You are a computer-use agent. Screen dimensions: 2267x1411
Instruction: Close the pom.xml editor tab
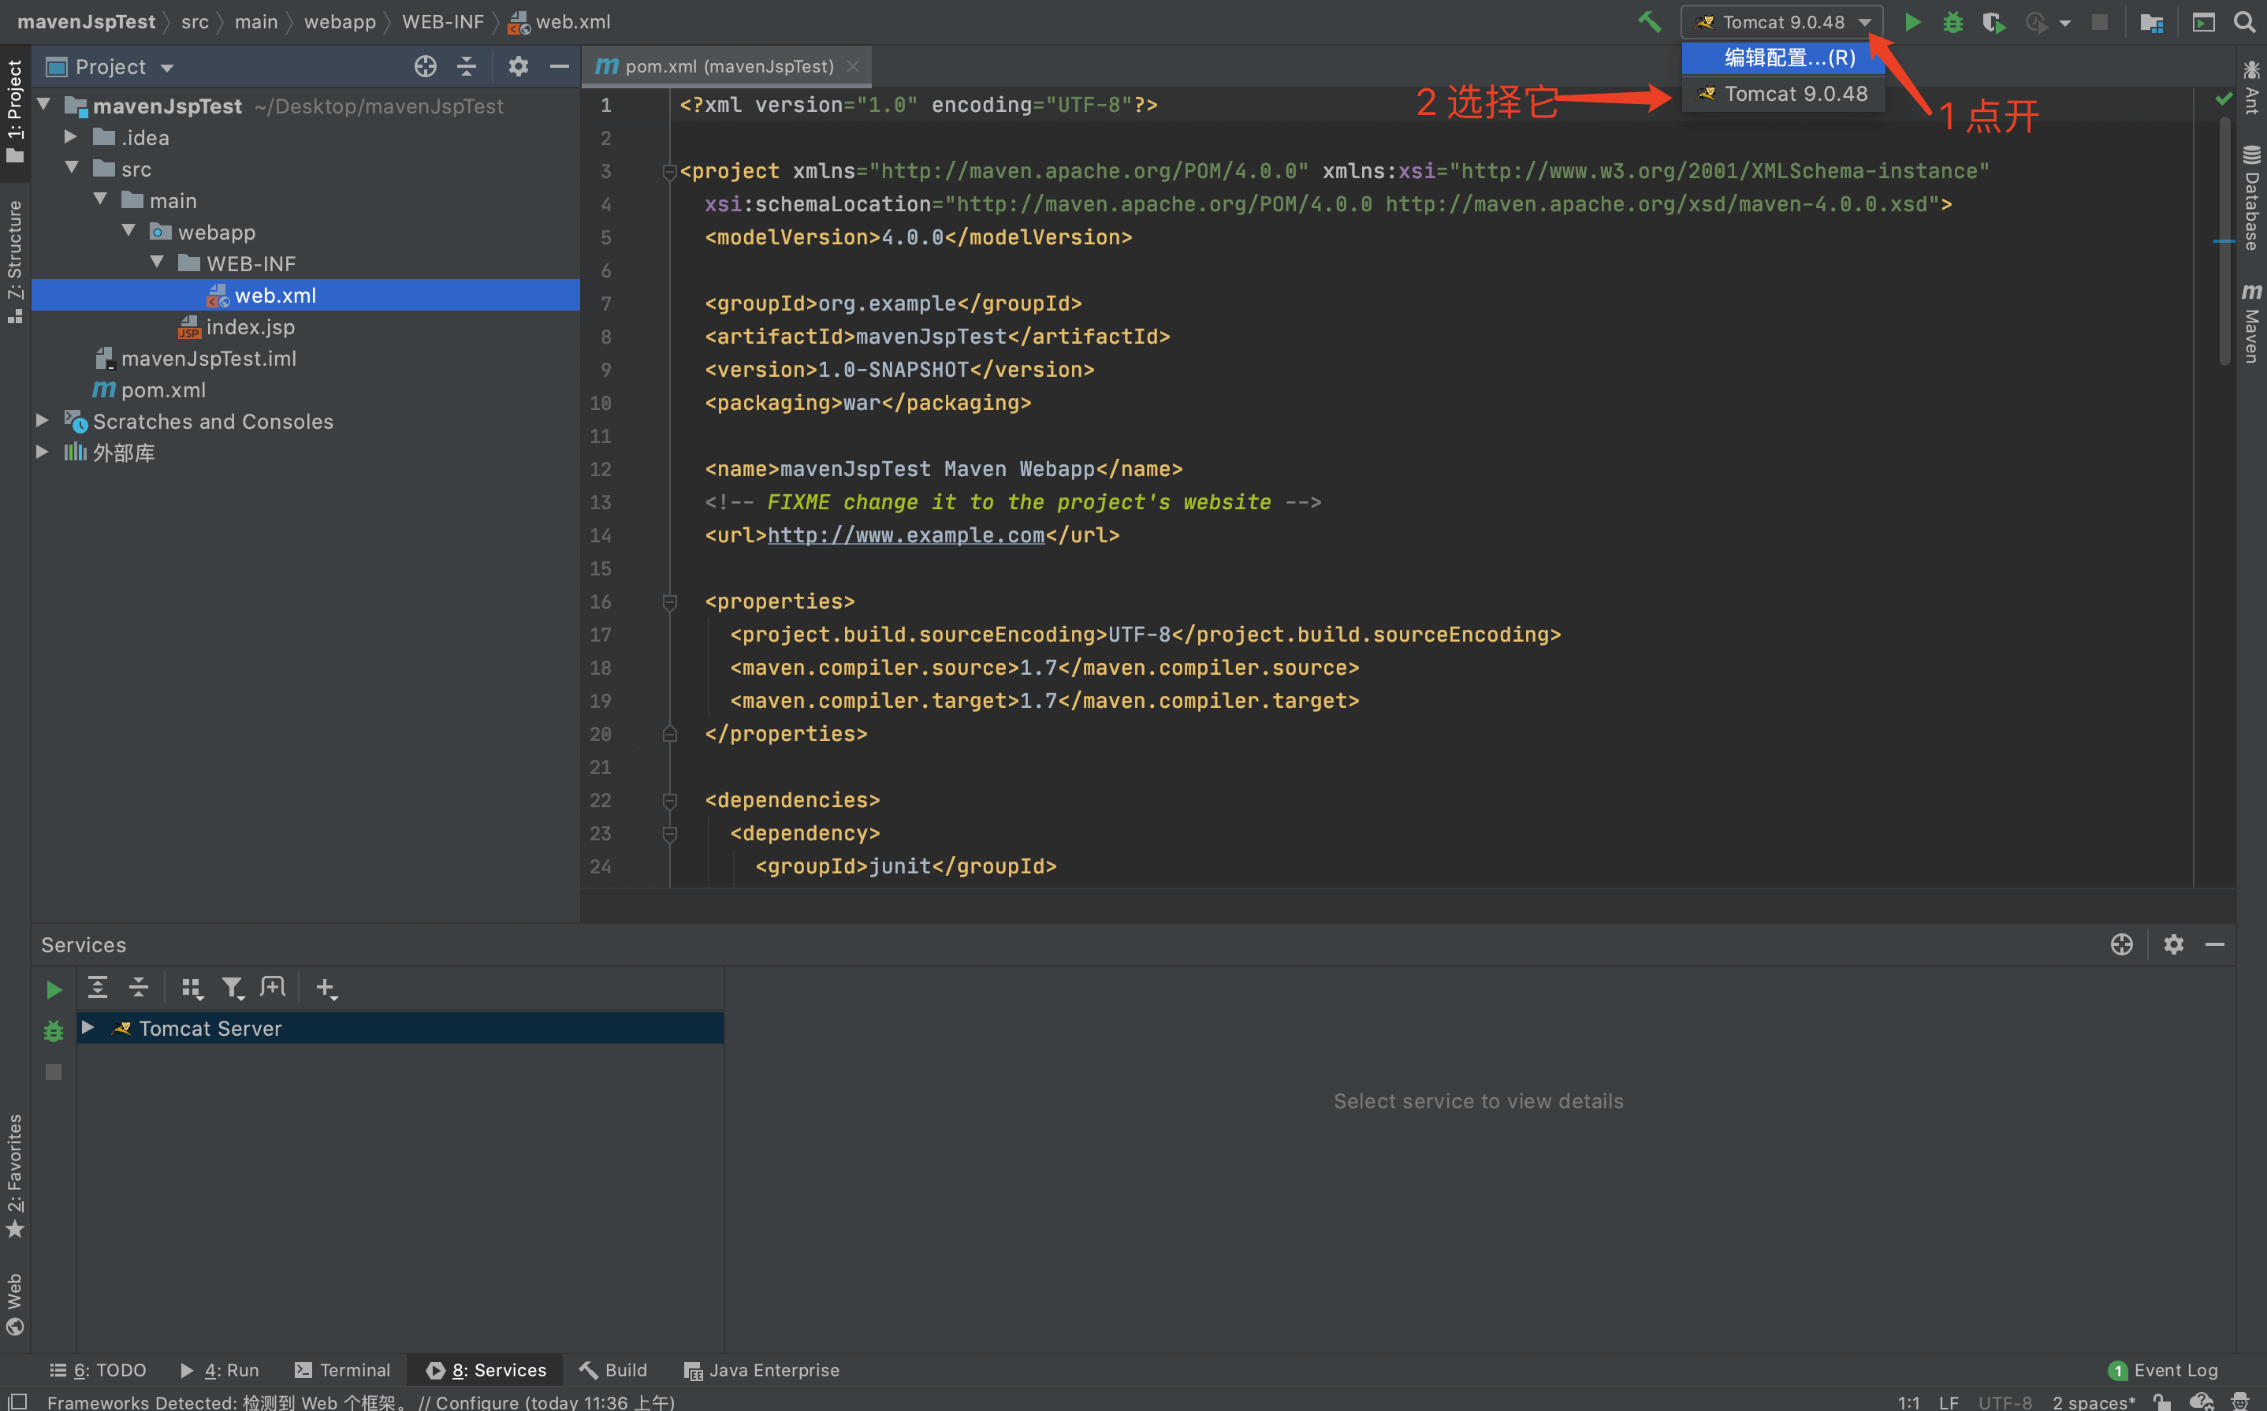[x=853, y=66]
